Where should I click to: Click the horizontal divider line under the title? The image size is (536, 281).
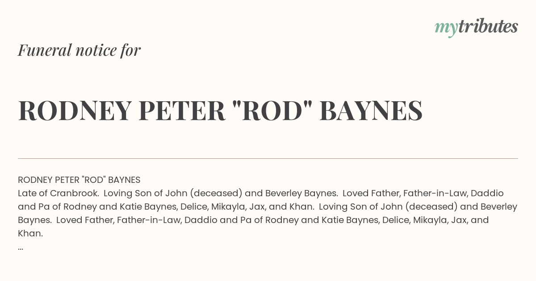click(268, 158)
